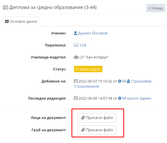Open the 12Ж class link
167x143 pixels.
point(83,45)
